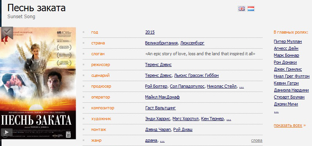This screenshot has width=312, height=146.
Task: Expand more artists via ellipsis after Кен Тернер
Action: [228, 119]
